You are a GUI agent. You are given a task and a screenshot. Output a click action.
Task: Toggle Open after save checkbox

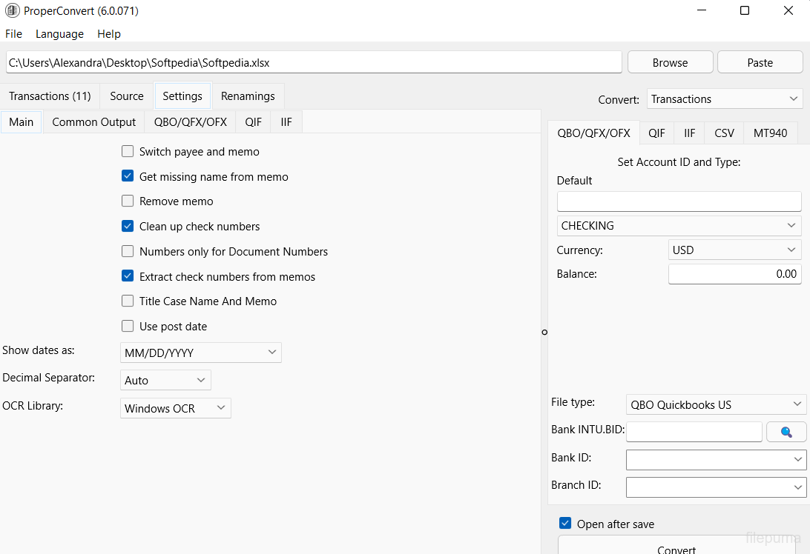[566, 524]
